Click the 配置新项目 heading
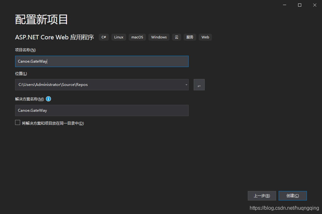The height and width of the screenshot is (214, 322). [x=42, y=20]
